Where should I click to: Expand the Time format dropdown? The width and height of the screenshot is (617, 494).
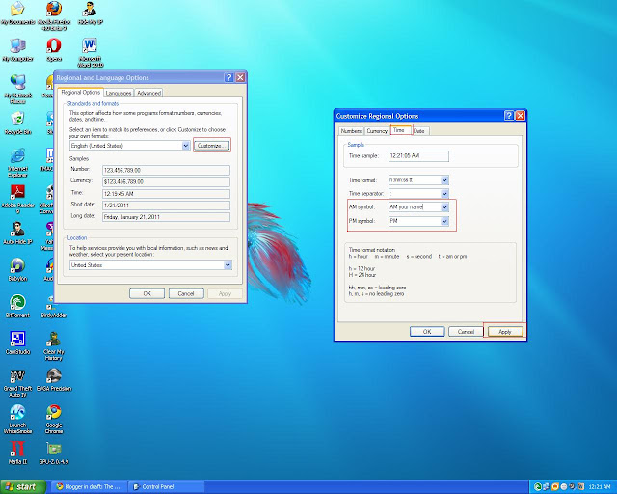pyautogui.click(x=444, y=180)
